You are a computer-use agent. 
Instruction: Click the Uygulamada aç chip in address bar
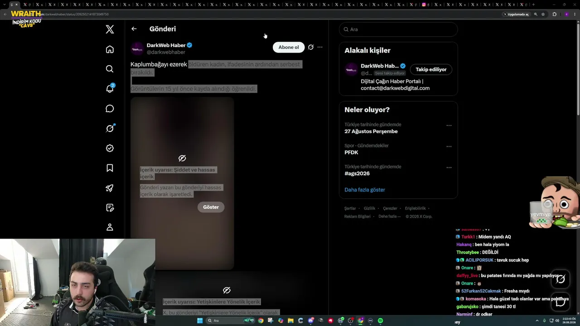point(516,14)
